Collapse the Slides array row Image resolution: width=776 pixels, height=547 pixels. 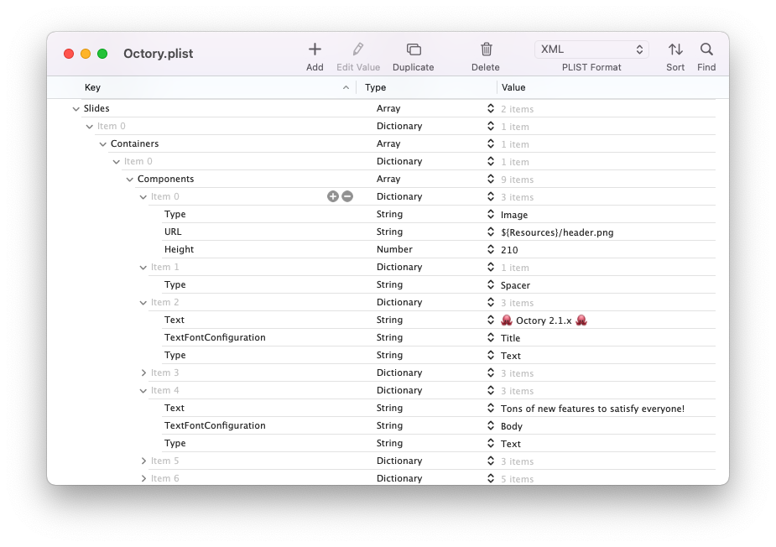click(x=76, y=109)
